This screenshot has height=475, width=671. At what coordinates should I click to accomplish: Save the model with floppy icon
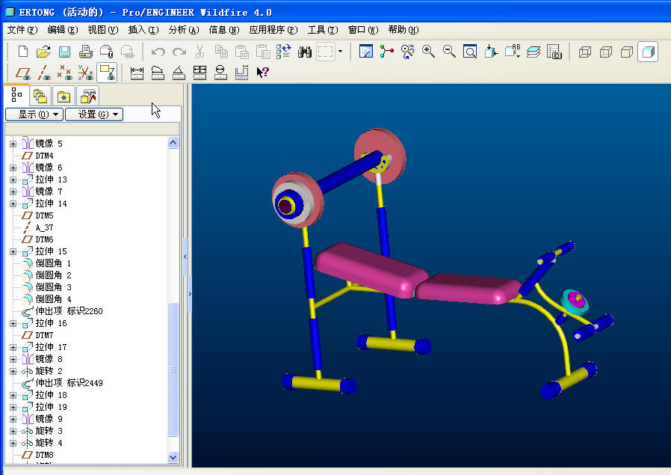click(64, 52)
